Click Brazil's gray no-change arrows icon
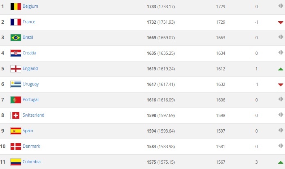This screenshot has width=285, height=169. coord(280,38)
